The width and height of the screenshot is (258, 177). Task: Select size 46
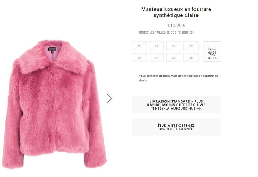[191, 57]
